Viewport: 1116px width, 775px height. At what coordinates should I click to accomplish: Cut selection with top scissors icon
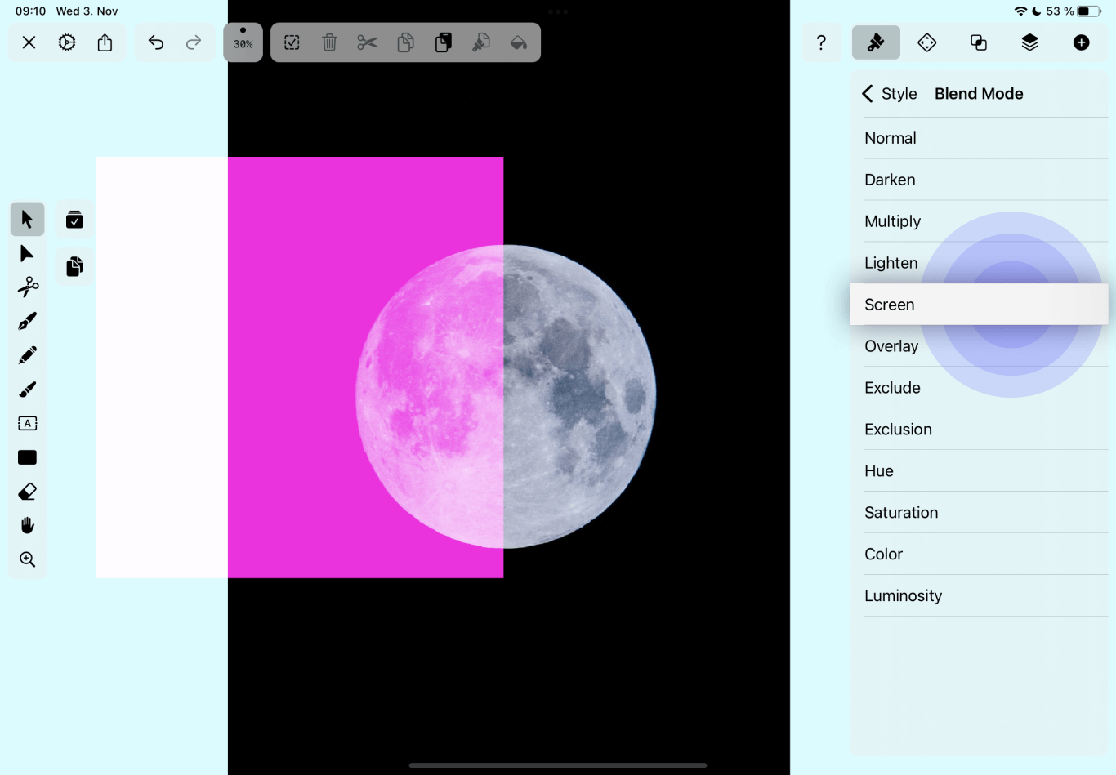pyautogui.click(x=368, y=42)
